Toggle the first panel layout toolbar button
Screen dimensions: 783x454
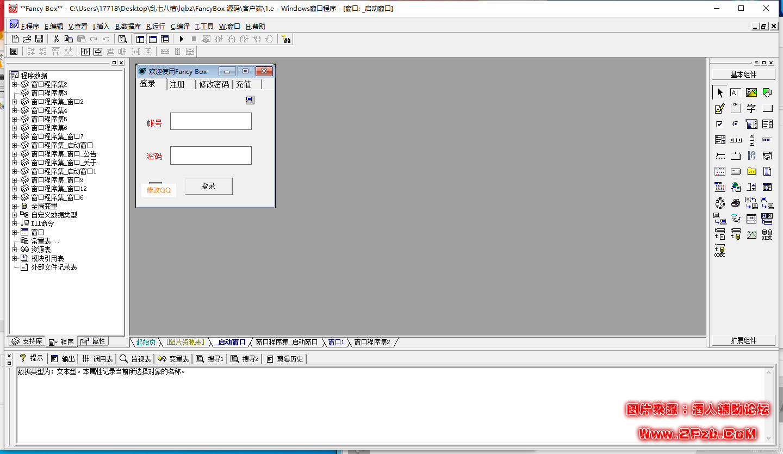(x=140, y=39)
